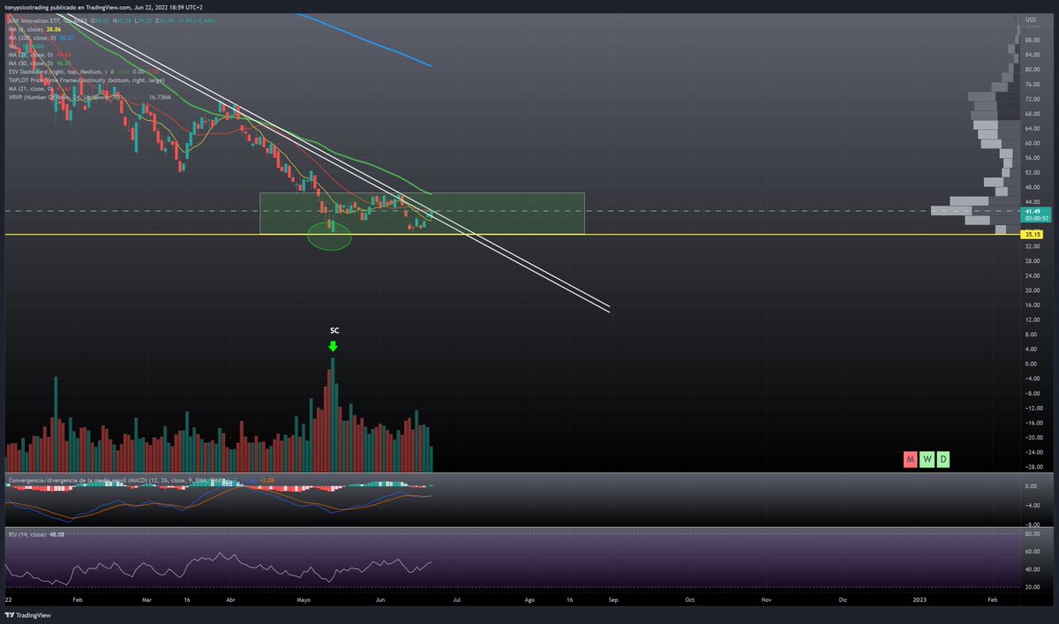1059x624 pixels.
Task: Click the Mayo label on time axis
Action: (x=304, y=599)
